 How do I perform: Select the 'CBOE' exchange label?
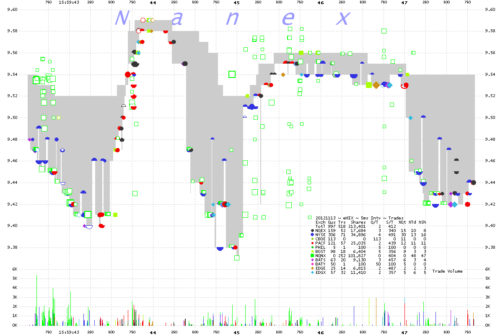[x=320, y=239]
